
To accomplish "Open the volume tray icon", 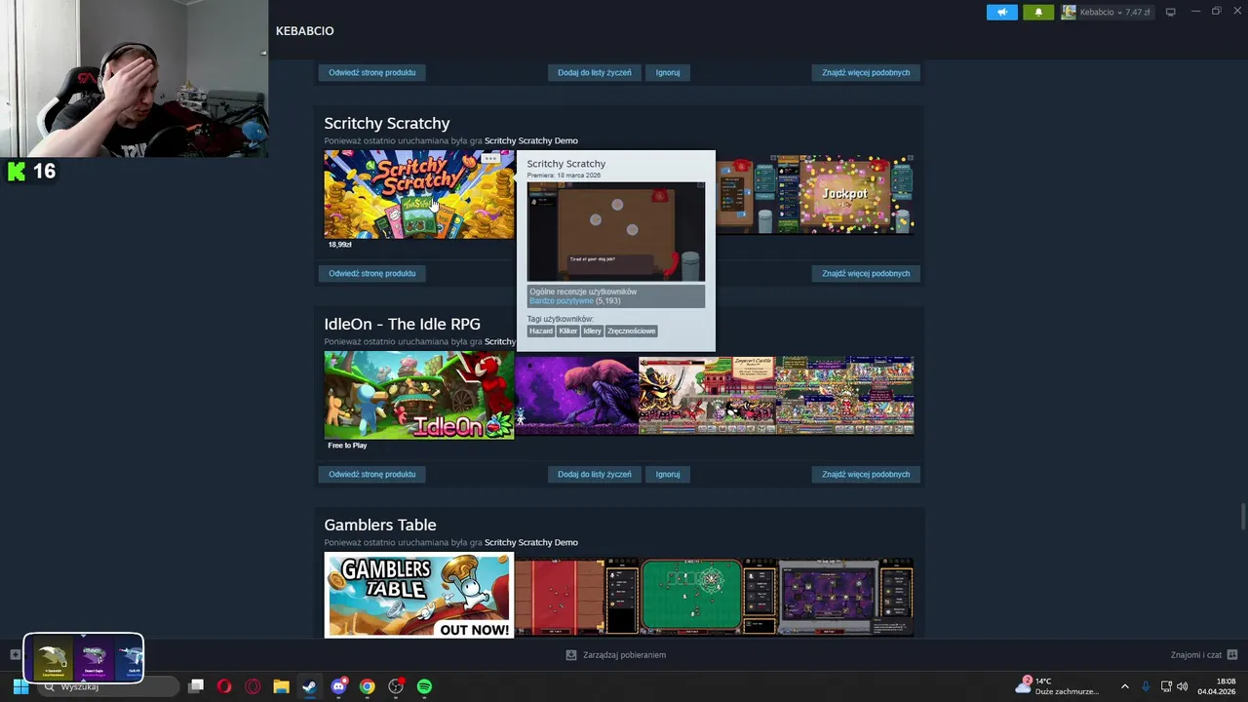I will pos(1182,686).
